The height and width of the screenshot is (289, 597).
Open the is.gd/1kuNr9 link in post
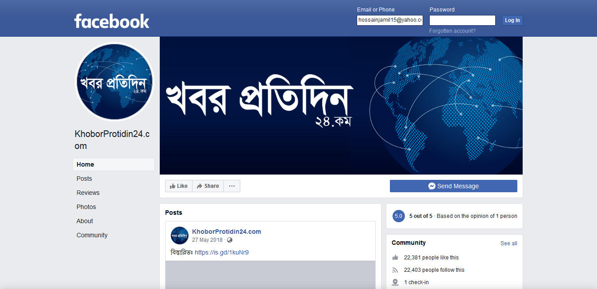222,252
